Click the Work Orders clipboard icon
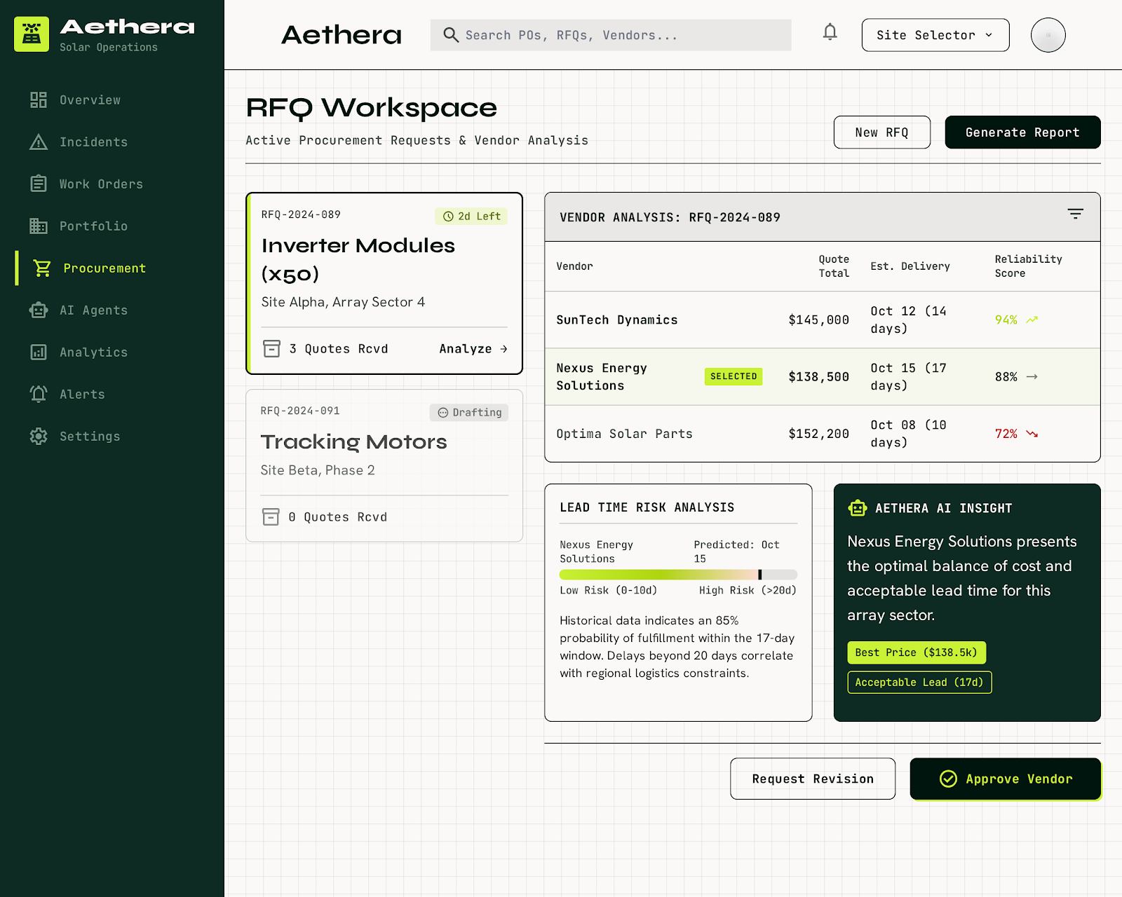The height and width of the screenshot is (897, 1122). pyautogui.click(x=39, y=184)
